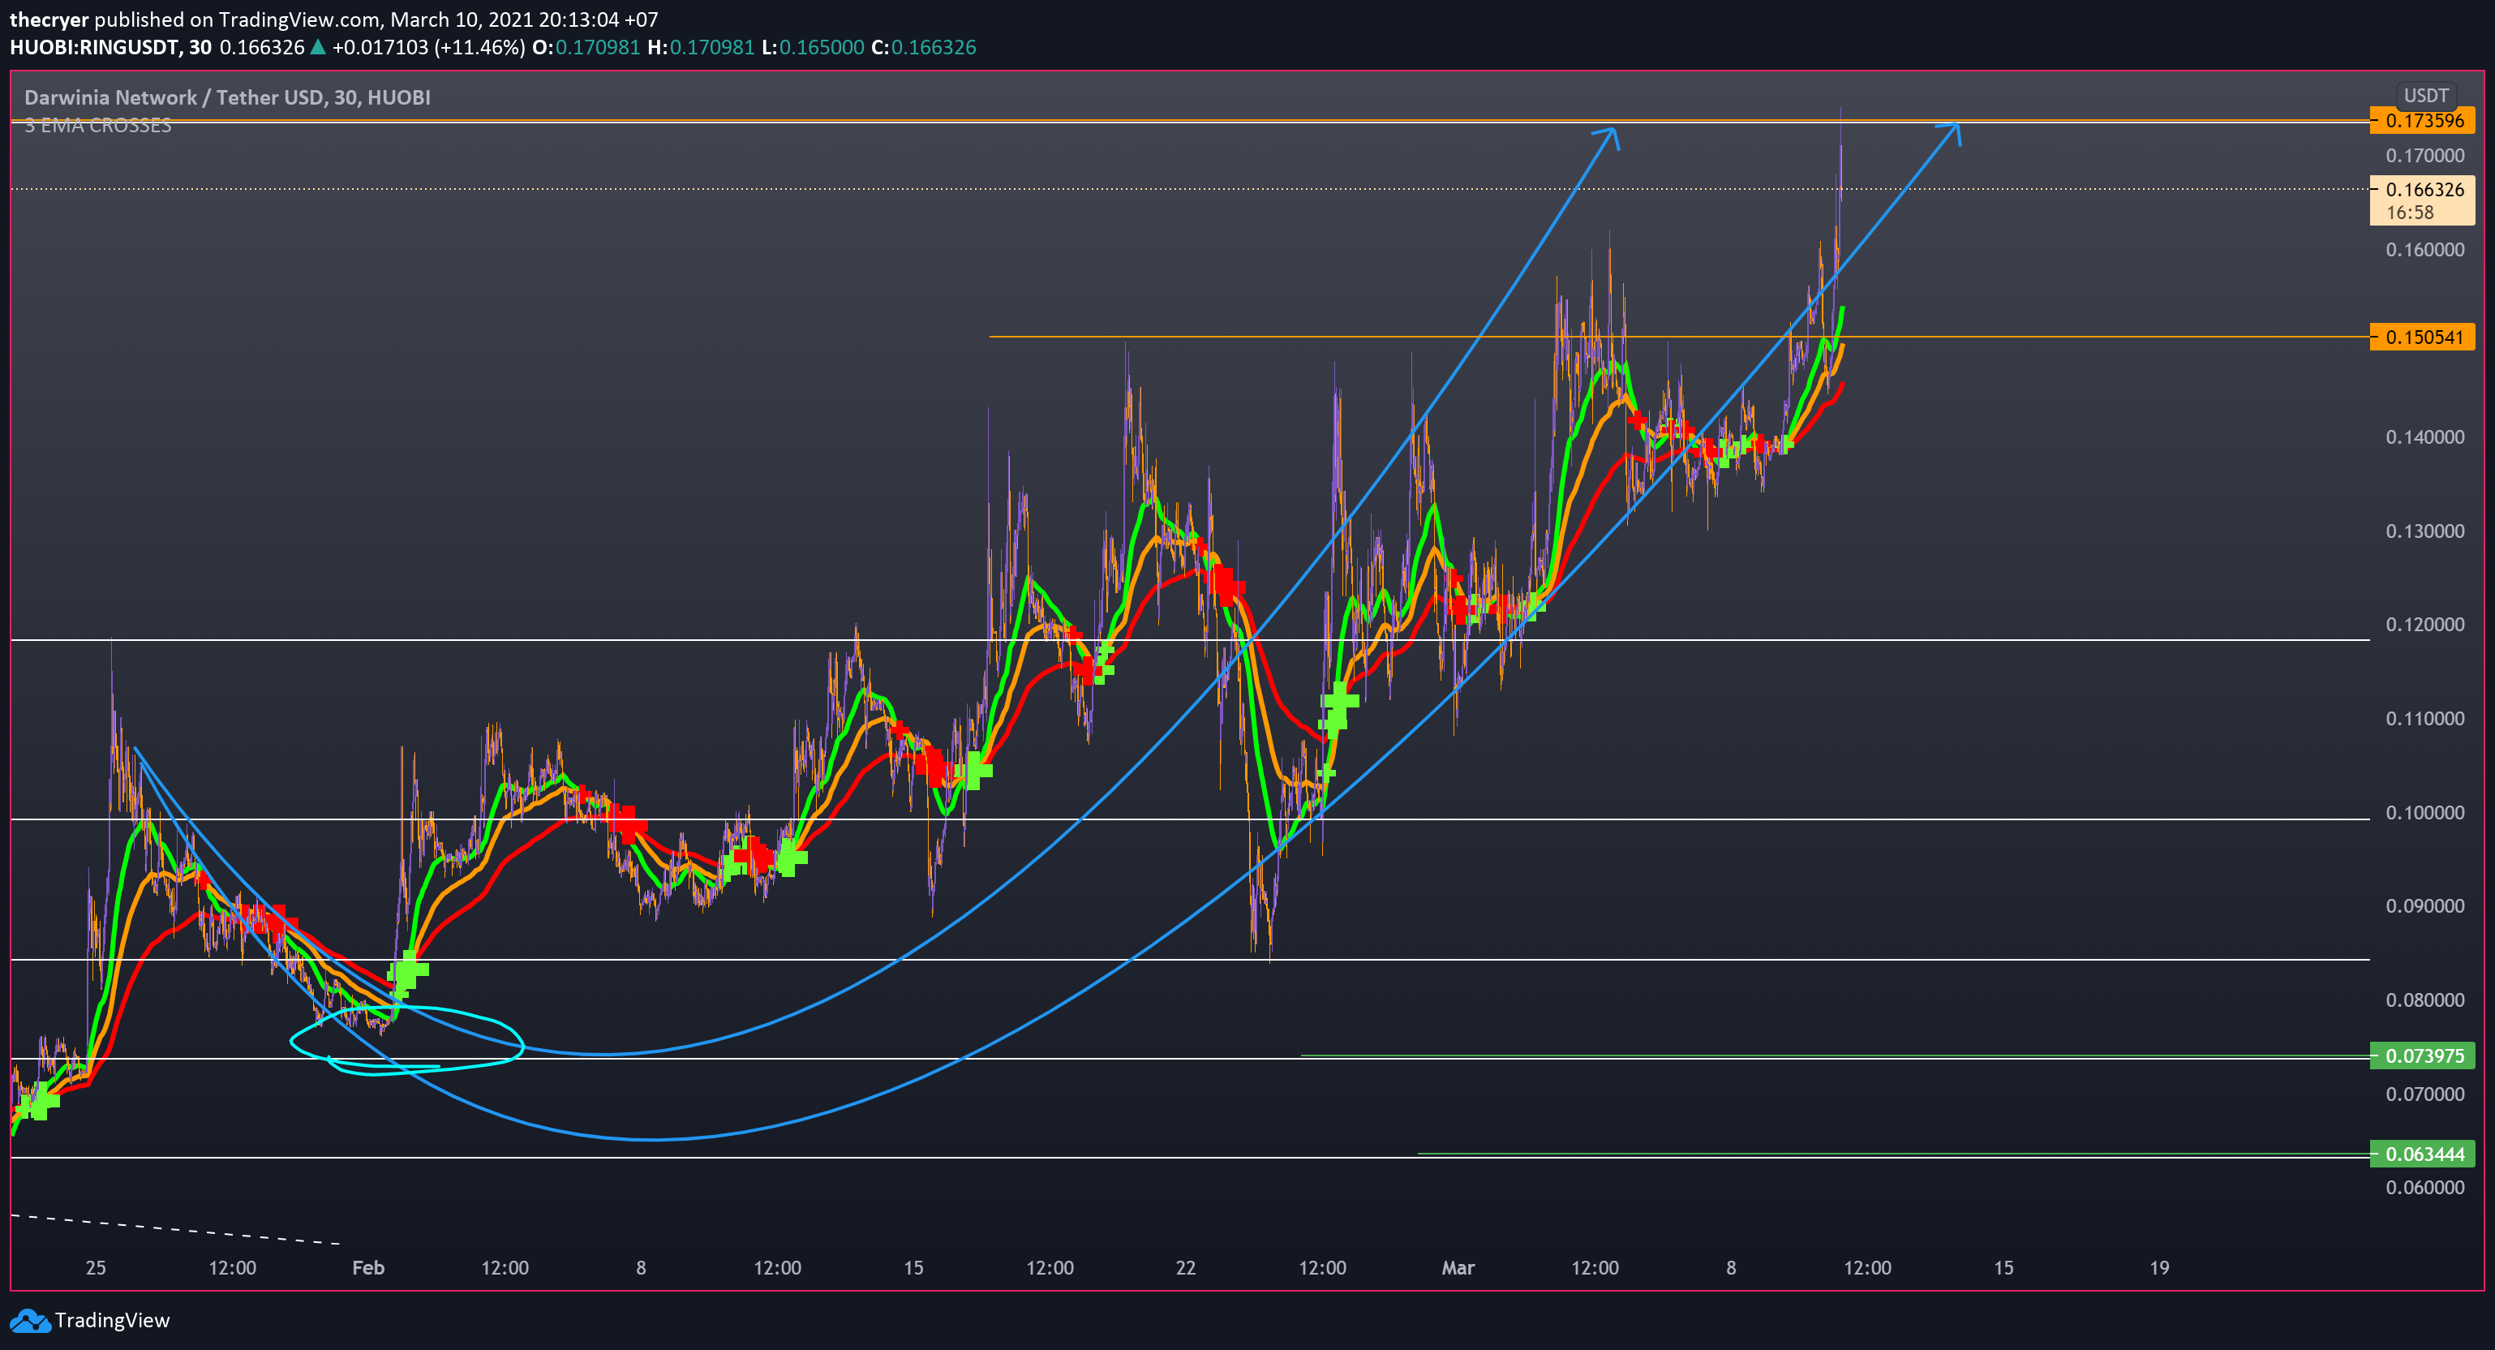The height and width of the screenshot is (1350, 2495).
Task: Click the 22 date label on time axis
Action: (1186, 1268)
